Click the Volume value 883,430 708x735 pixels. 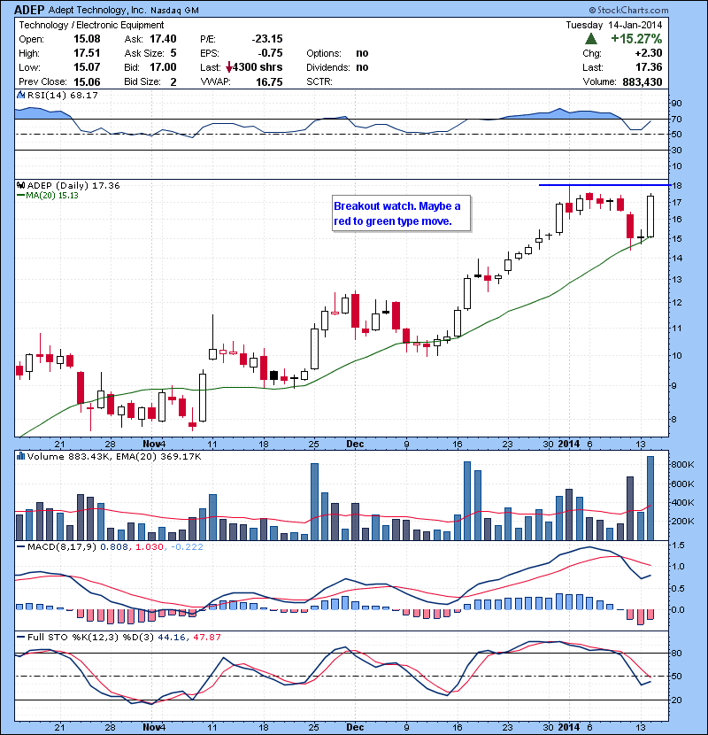[x=643, y=82]
